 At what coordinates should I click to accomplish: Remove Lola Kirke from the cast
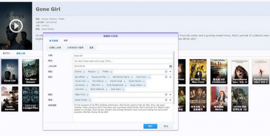(86, 89)
